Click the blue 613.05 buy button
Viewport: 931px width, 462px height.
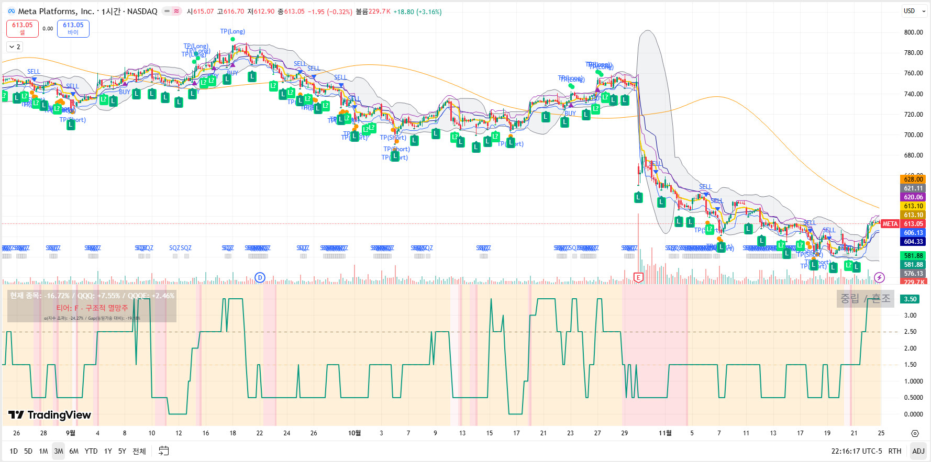(73, 28)
